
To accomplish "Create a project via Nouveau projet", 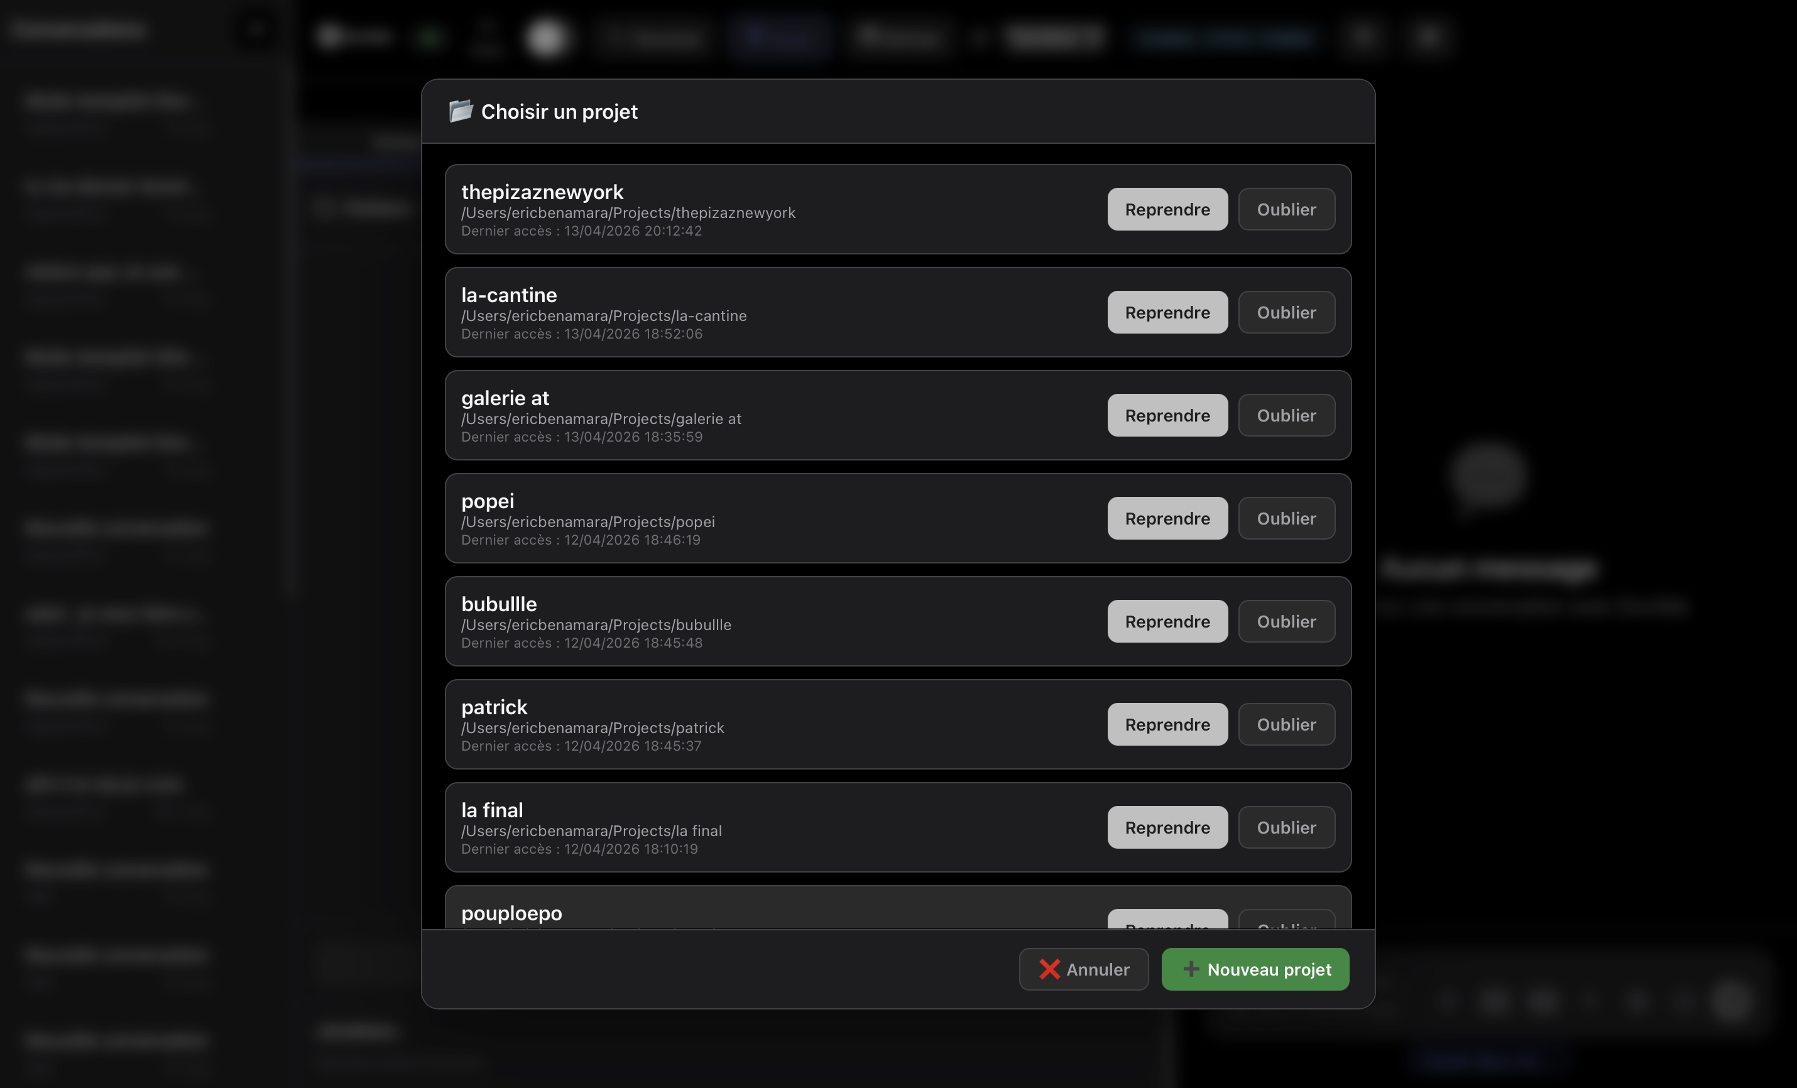I will pos(1254,969).
